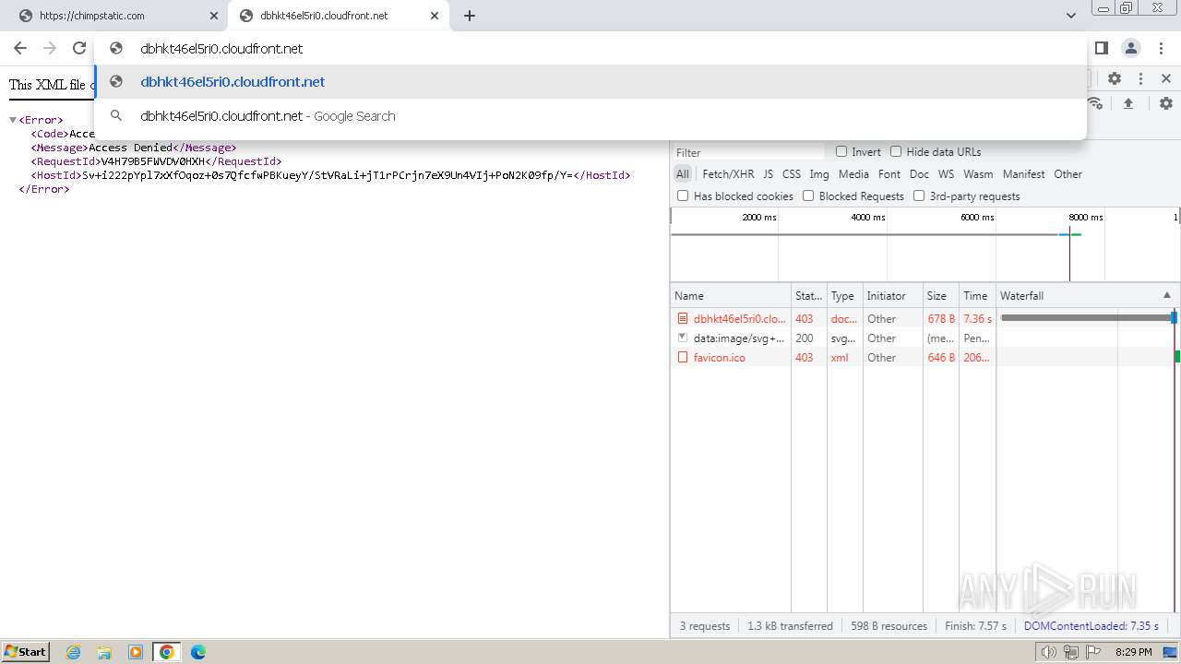Toggle Hide data URLs checkbox

point(896,151)
